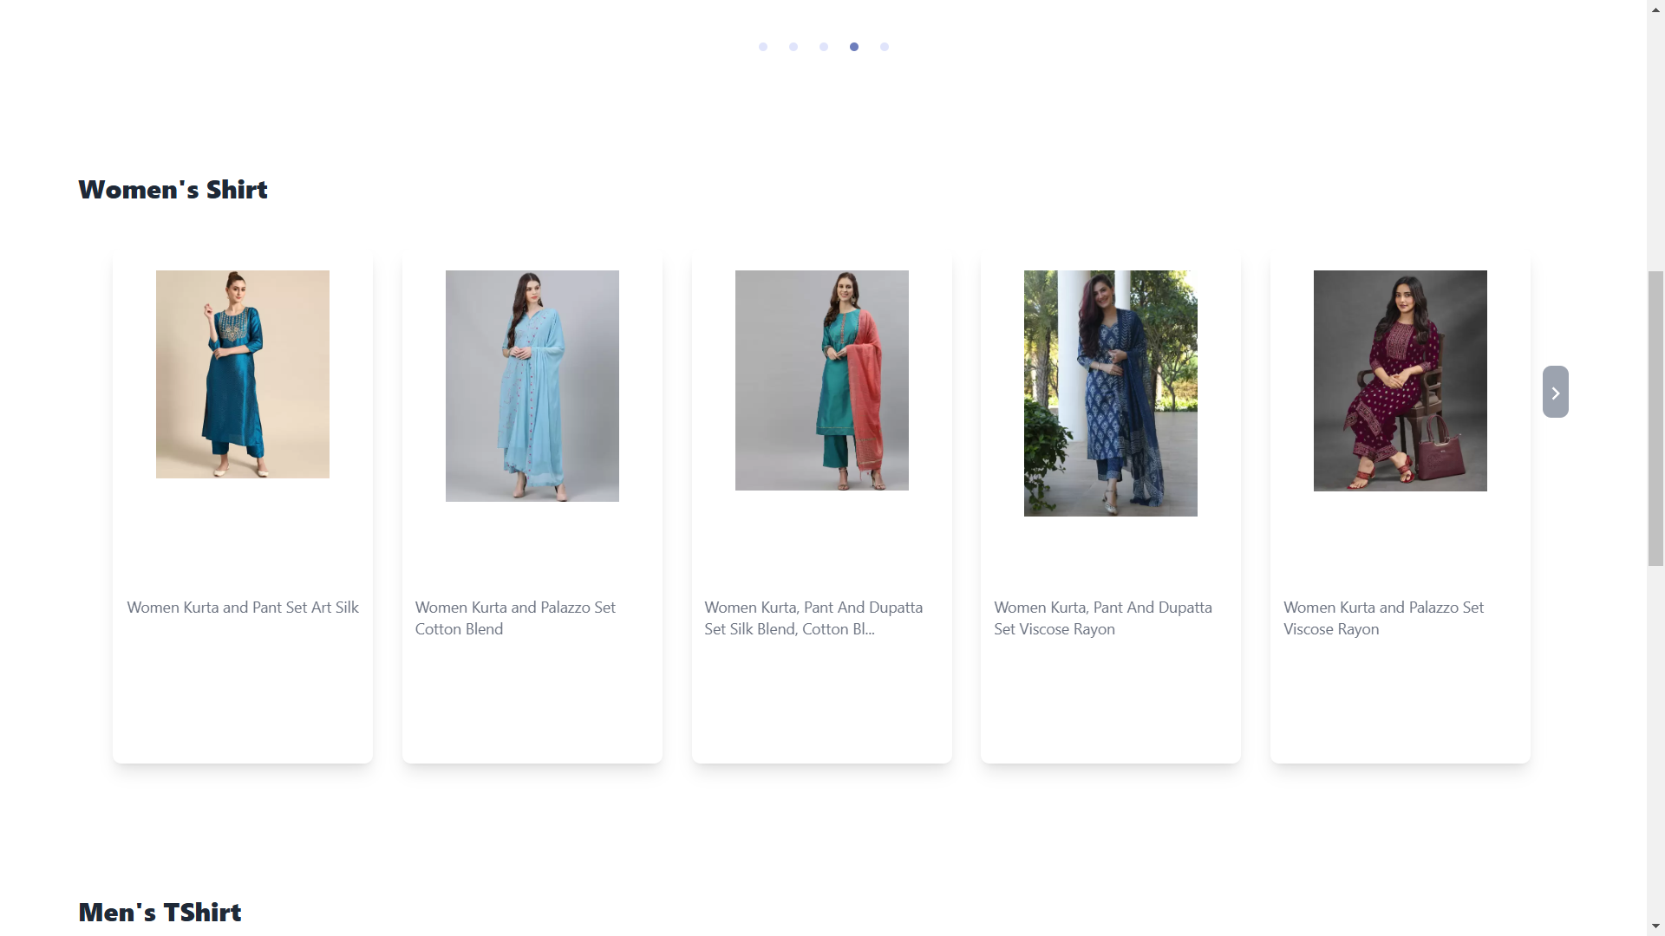Select the fifth carousel pagination dot
Viewport: 1665px width, 936px height.
885,47
